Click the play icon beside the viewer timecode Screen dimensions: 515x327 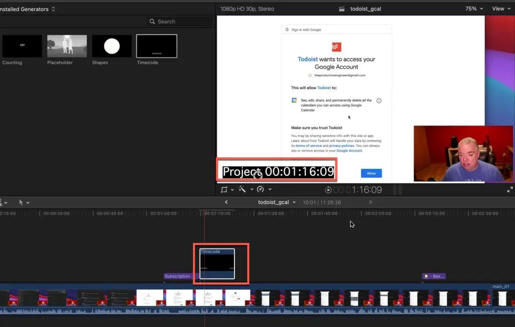tap(328, 190)
